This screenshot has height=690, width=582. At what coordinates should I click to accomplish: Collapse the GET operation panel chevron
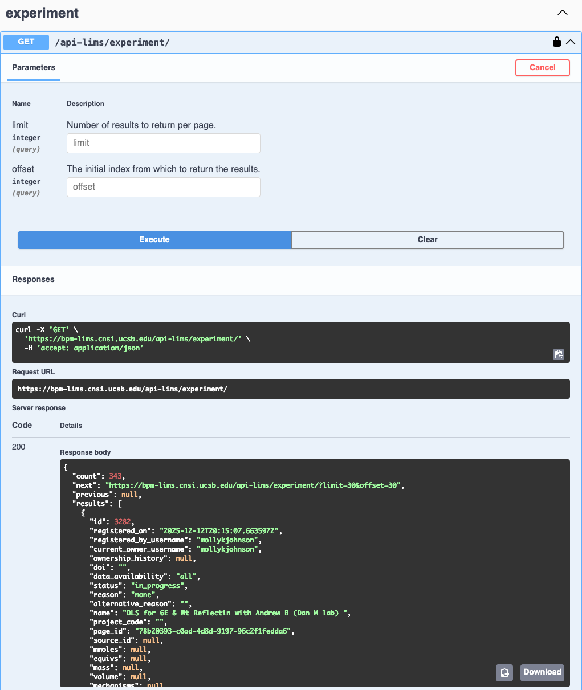coord(572,42)
